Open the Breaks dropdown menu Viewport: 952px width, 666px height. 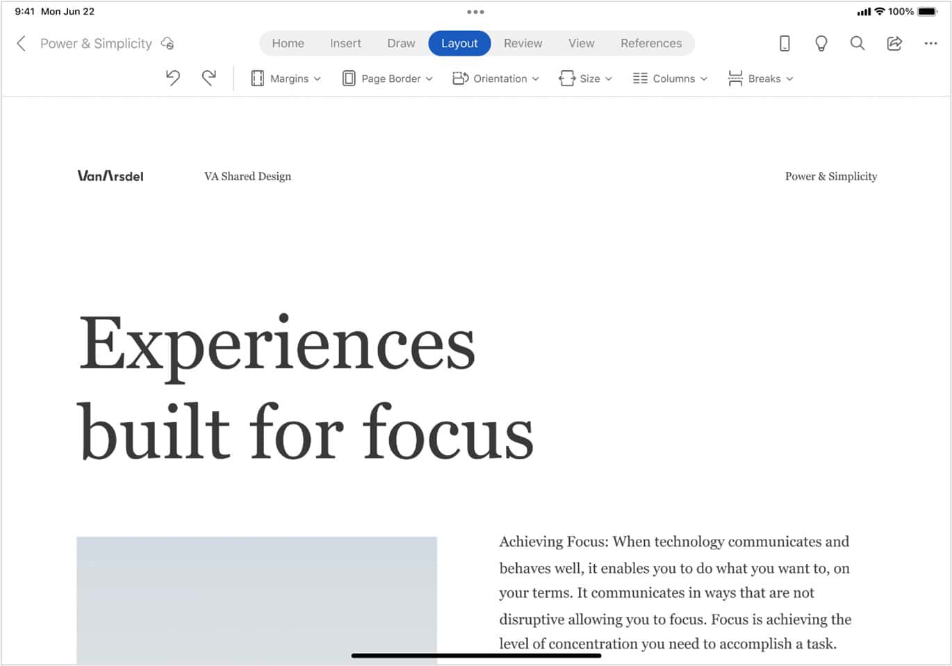(x=760, y=78)
